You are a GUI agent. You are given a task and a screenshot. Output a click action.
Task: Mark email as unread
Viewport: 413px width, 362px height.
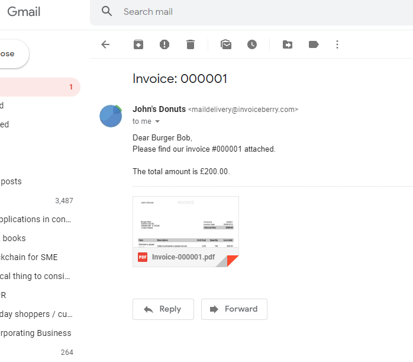[x=226, y=44]
